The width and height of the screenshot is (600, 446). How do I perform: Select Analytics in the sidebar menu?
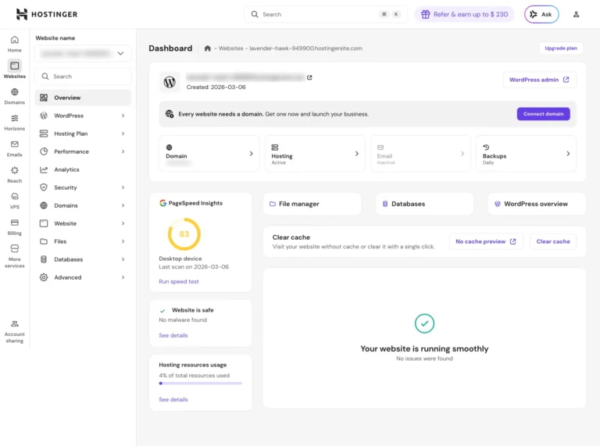(x=83, y=169)
